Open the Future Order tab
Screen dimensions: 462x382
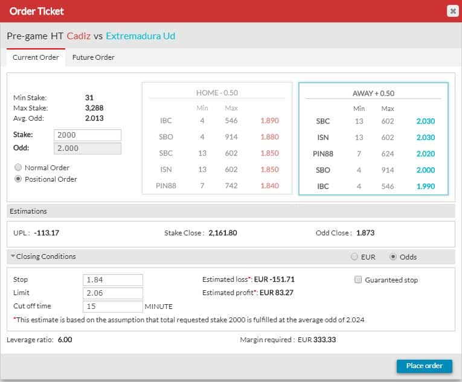[x=94, y=57]
